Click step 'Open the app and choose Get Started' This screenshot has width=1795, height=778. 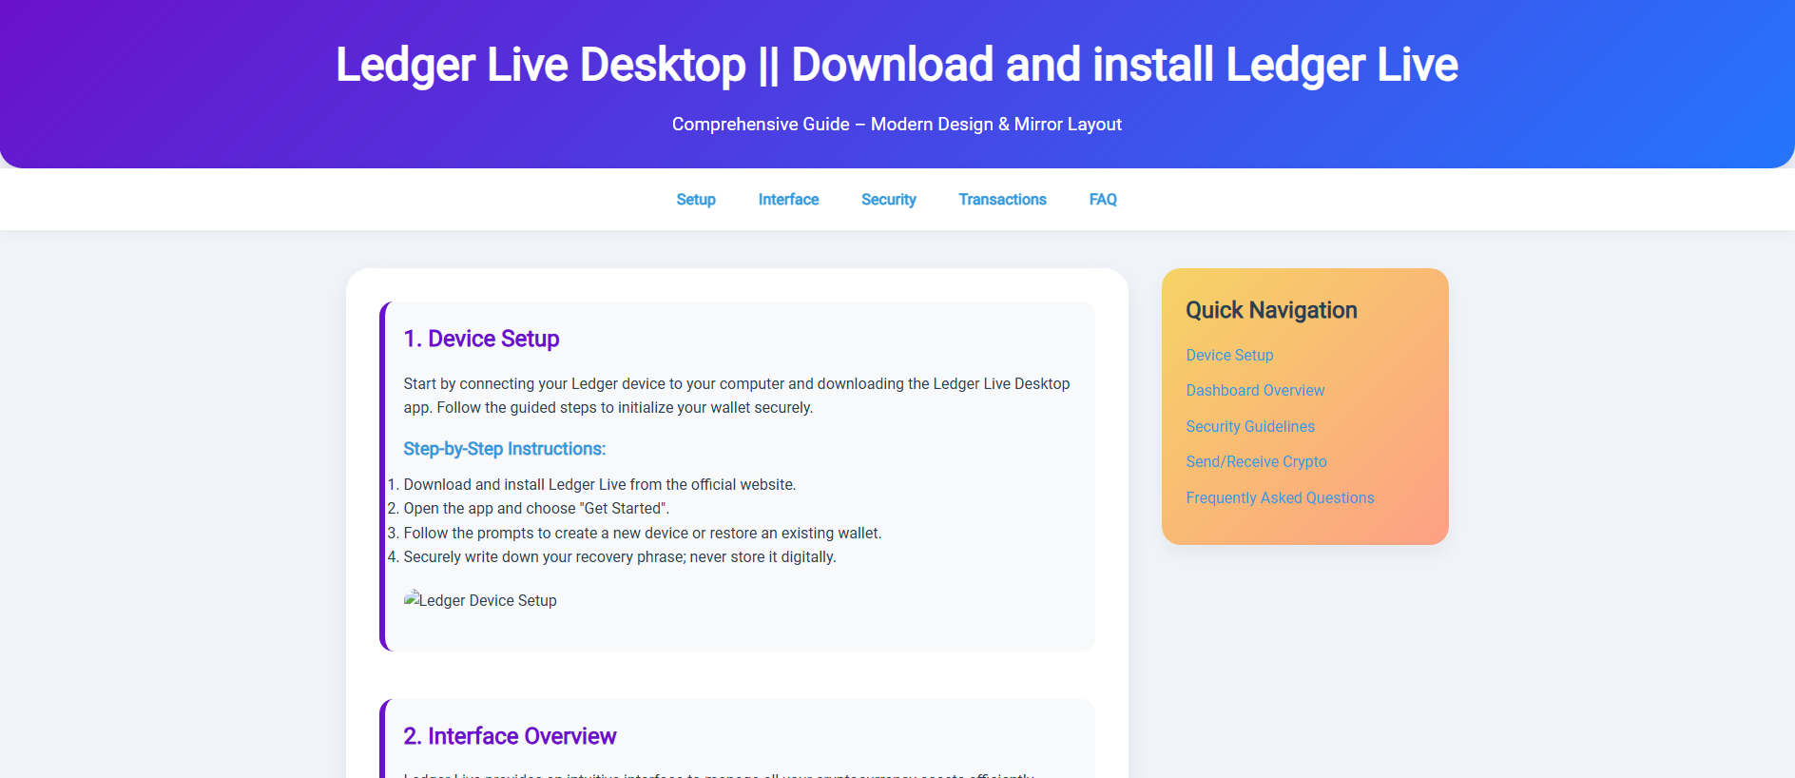[x=536, y=508]
